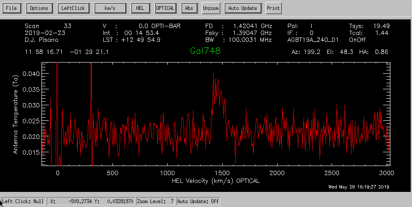Click the Auto Update: Off status field
412x207 pixels.
coord(198,201)
